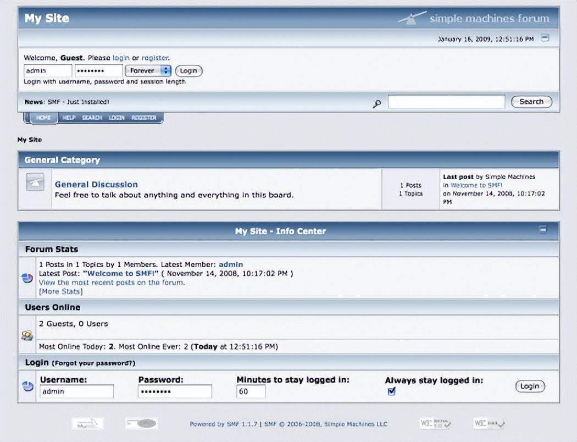Focus the search text box
This screenshot has width=577, height=442.
coord(446,102)
